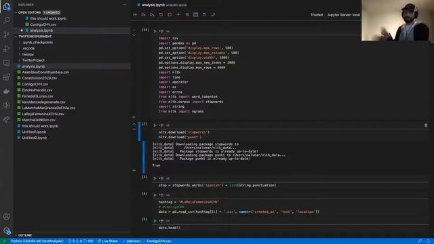
Task: Open karoldancedegenerado.csv file
Action: (43, 102)
